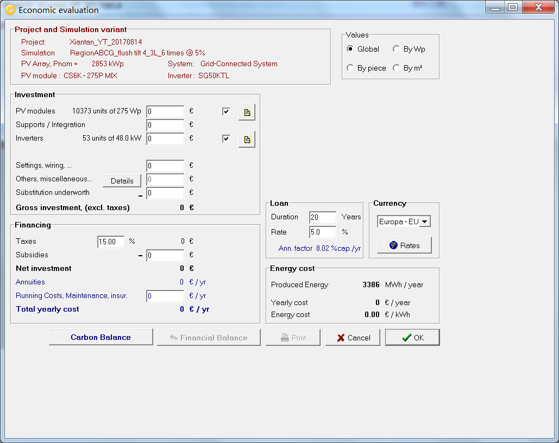The width and height of the screenshot is (559, 443).
Task: Toggle the PV modules checkbox
Action: (x=226, y=112)
